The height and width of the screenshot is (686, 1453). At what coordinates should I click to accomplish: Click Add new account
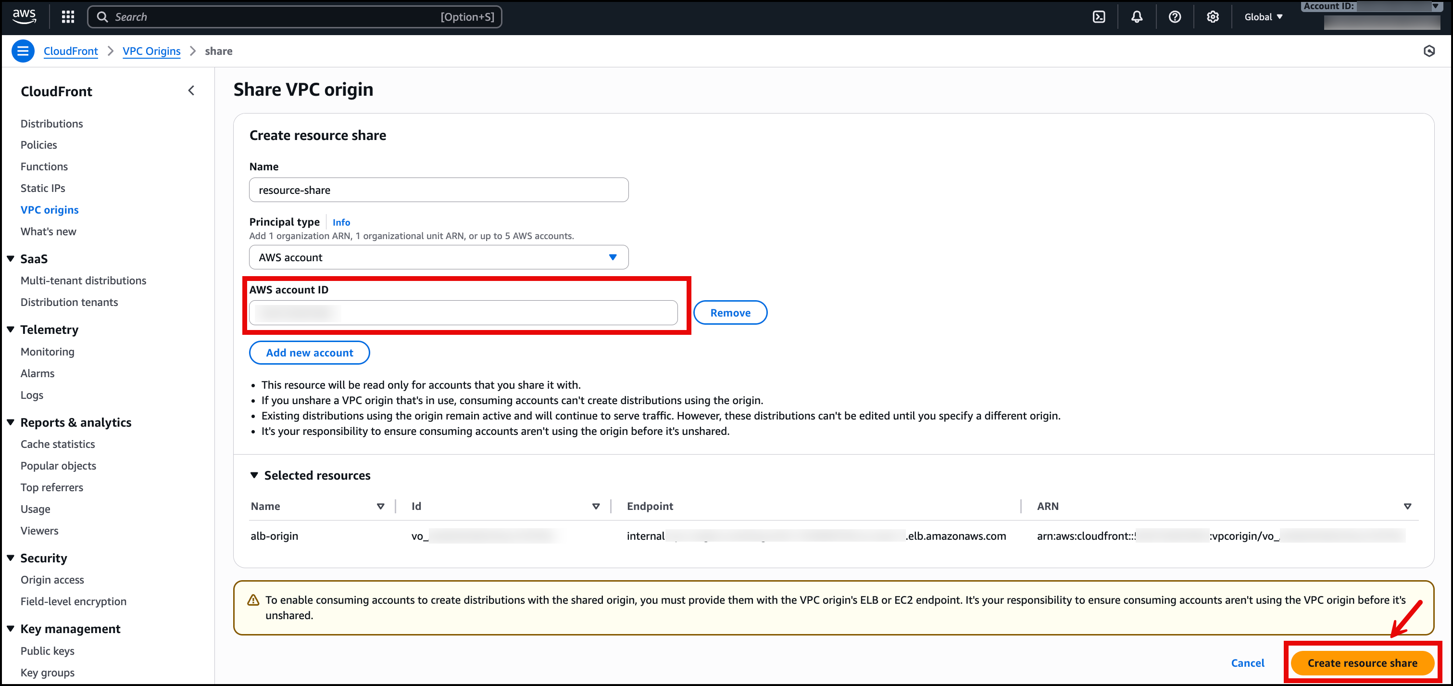point(309,352)
